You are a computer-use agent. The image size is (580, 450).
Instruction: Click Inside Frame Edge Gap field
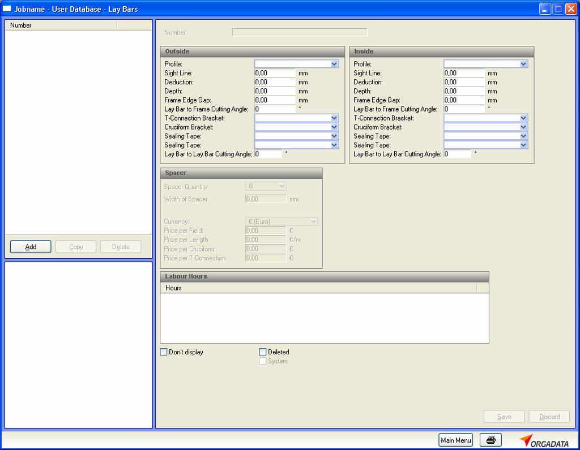[x=464, y=100]
